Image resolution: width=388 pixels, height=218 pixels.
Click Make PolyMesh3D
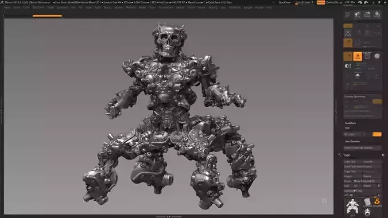[x=367, y=181]
